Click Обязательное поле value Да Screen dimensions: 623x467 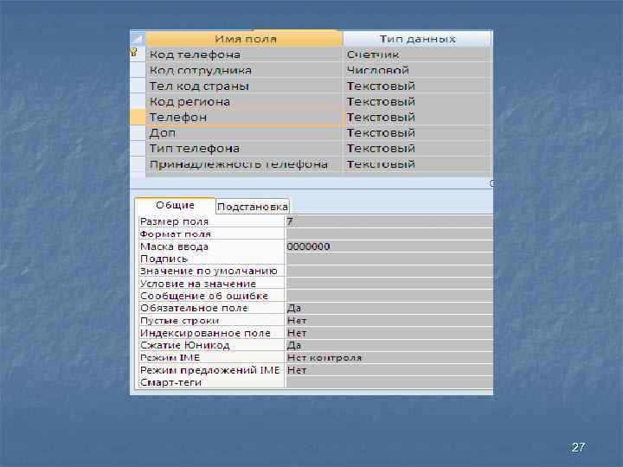click(x=389, y=308)
